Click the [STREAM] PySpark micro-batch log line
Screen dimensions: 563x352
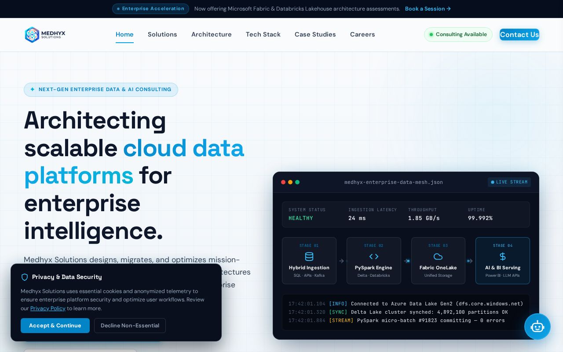(397, 320)
